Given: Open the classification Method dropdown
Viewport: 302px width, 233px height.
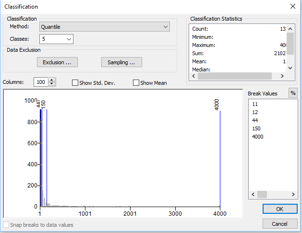Looking at the screenshot, I should (x=104, y=27).
